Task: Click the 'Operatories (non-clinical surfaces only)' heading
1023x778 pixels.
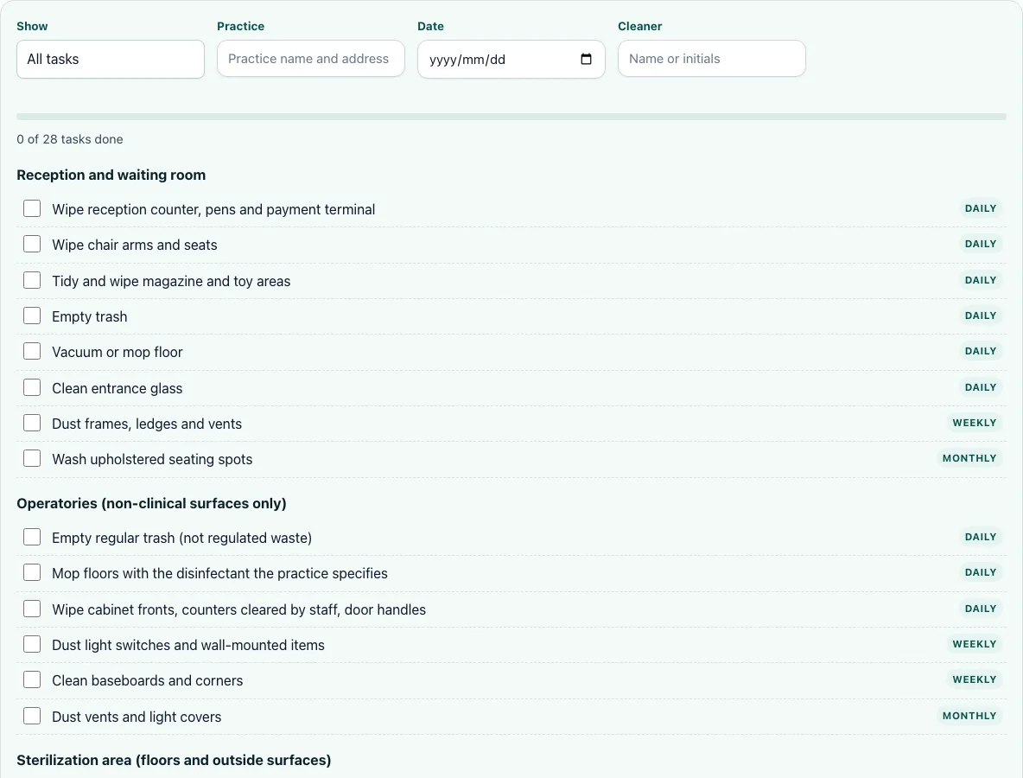Action: click(x=151, y=503)
